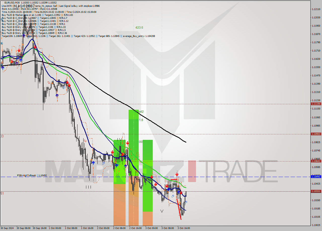Click the 1.11790 price scale value
Image resolution: width=322 pixels, height=231 pixels.
point(316,42)
